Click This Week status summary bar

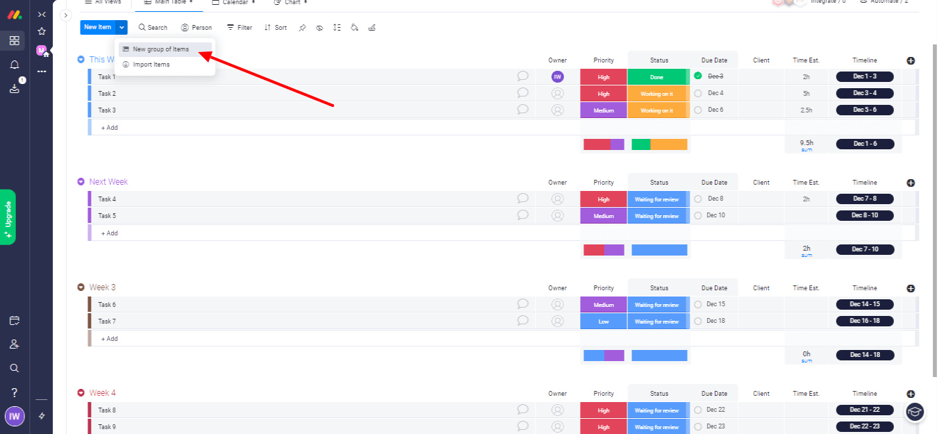[659, 144]
